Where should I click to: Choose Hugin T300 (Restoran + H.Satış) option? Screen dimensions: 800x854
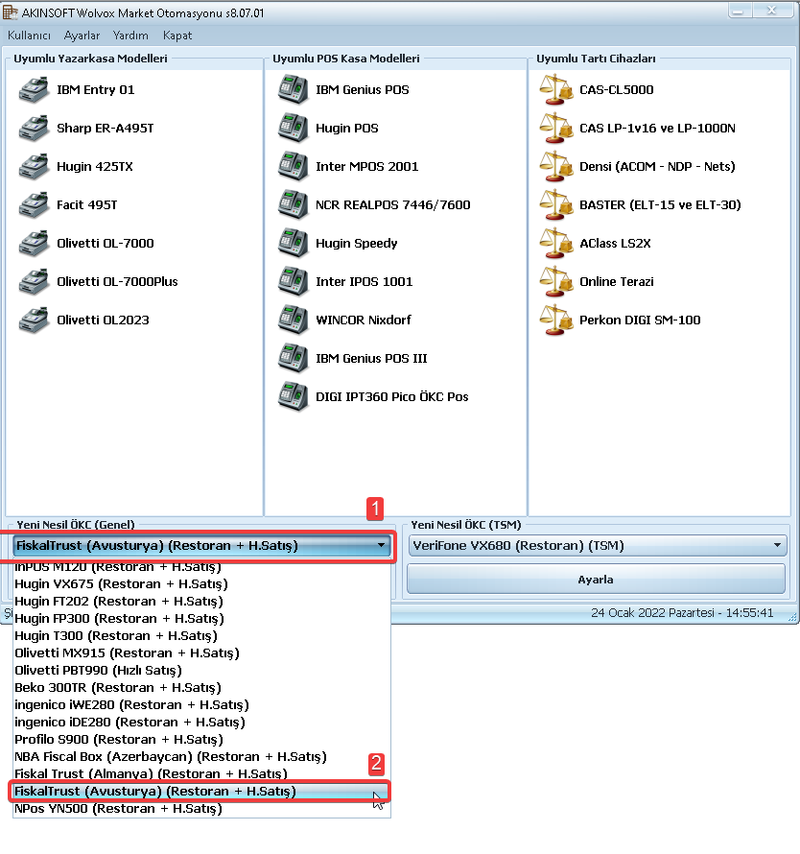201,636
